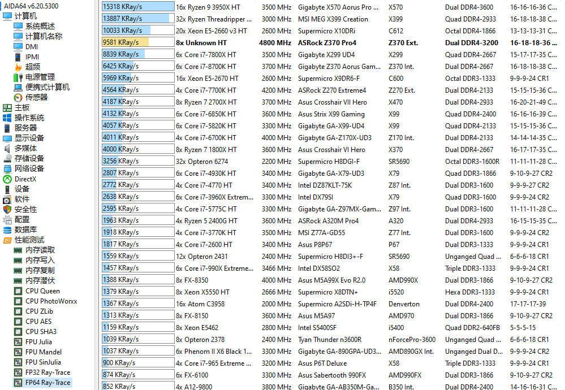The height and width of the screenshot is (390, 565).
Task: Click the 32x Opteron 6274 entry
Action: coord(202,162)
